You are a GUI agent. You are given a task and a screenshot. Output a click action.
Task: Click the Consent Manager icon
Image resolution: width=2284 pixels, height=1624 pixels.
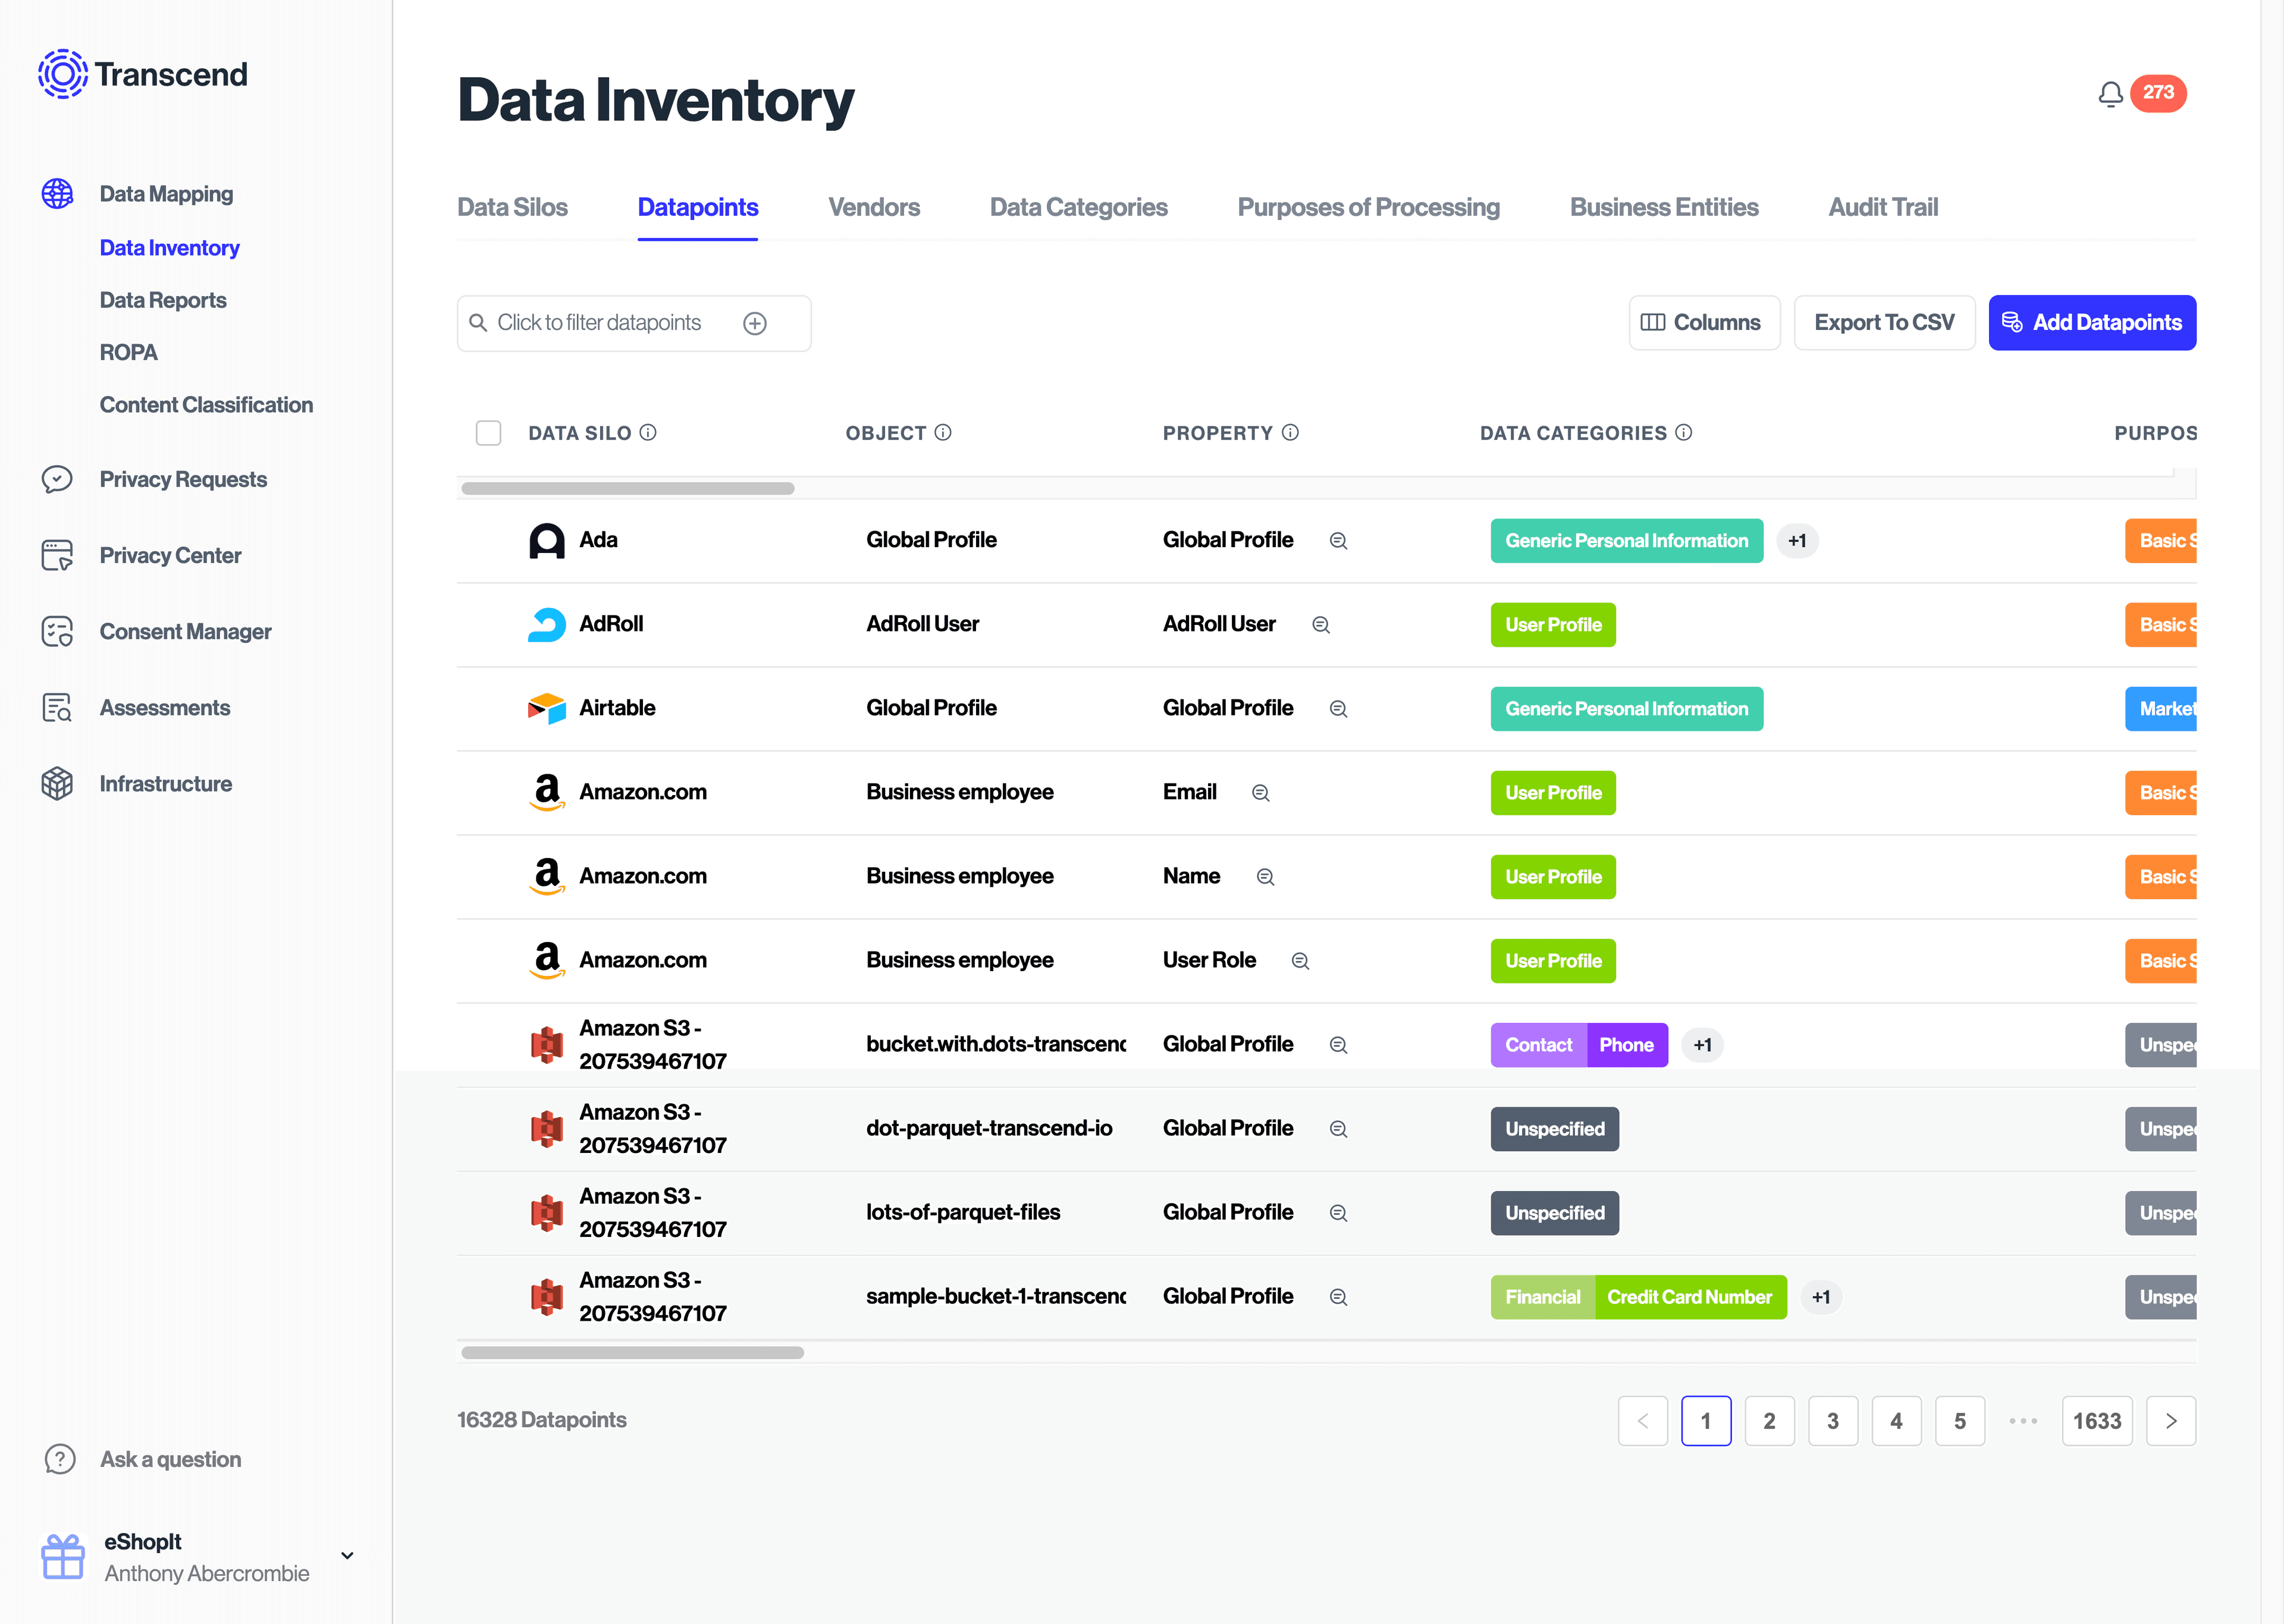click(58, 629)
